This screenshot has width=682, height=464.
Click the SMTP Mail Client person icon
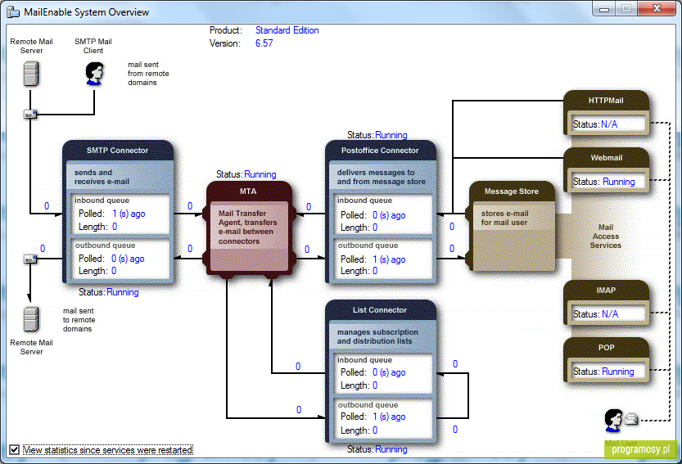(94, 73)
